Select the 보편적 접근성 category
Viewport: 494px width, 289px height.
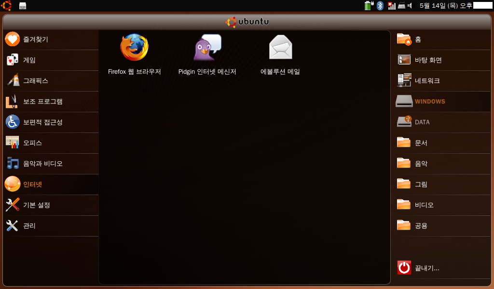point(51,122)
